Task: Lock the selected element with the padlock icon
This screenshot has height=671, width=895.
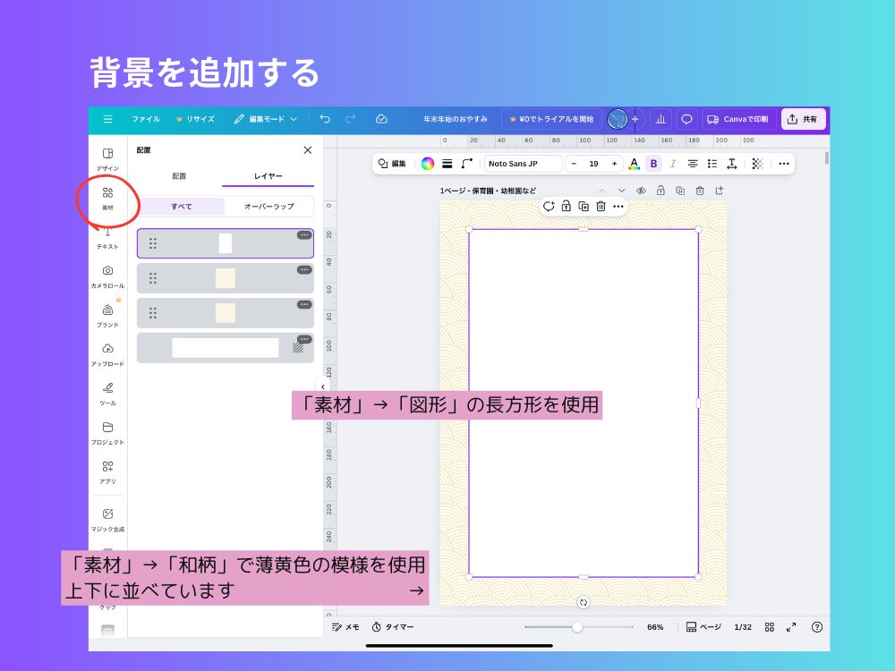Action: click(567, 206)
